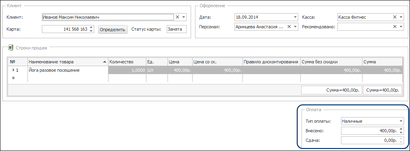Viewport: 410px width, 151px height.
Task: Click the right Сумма=400,00р. total box
Action: pos(382,90)
